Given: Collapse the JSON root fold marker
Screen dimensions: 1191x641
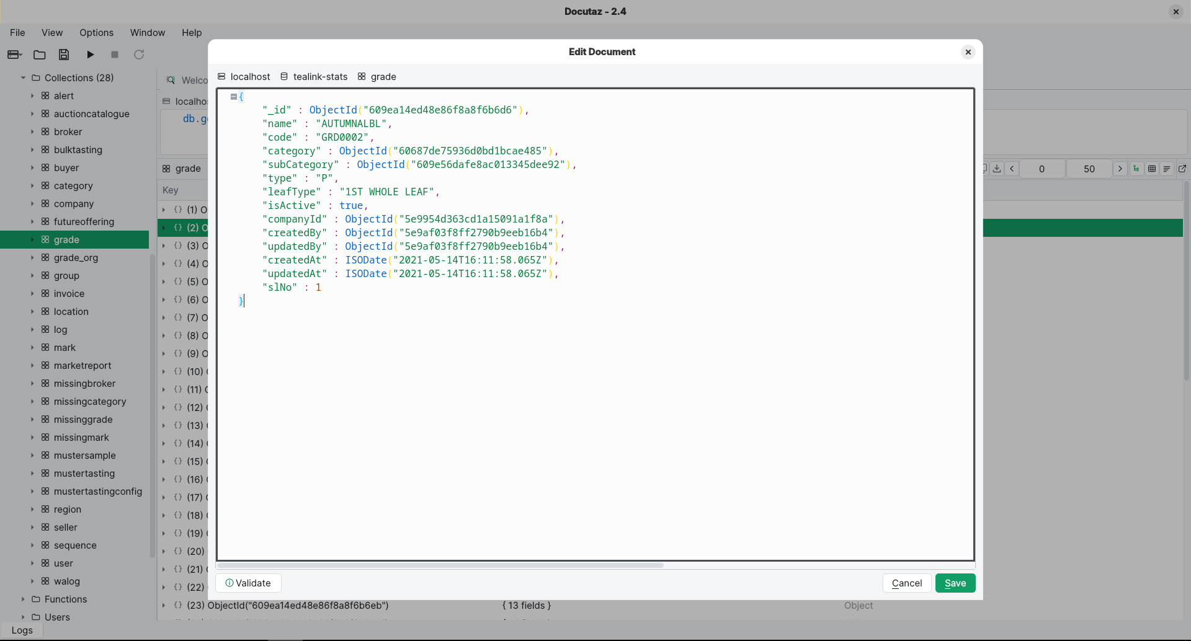Looking at the screenshot, I should (234, 97).
